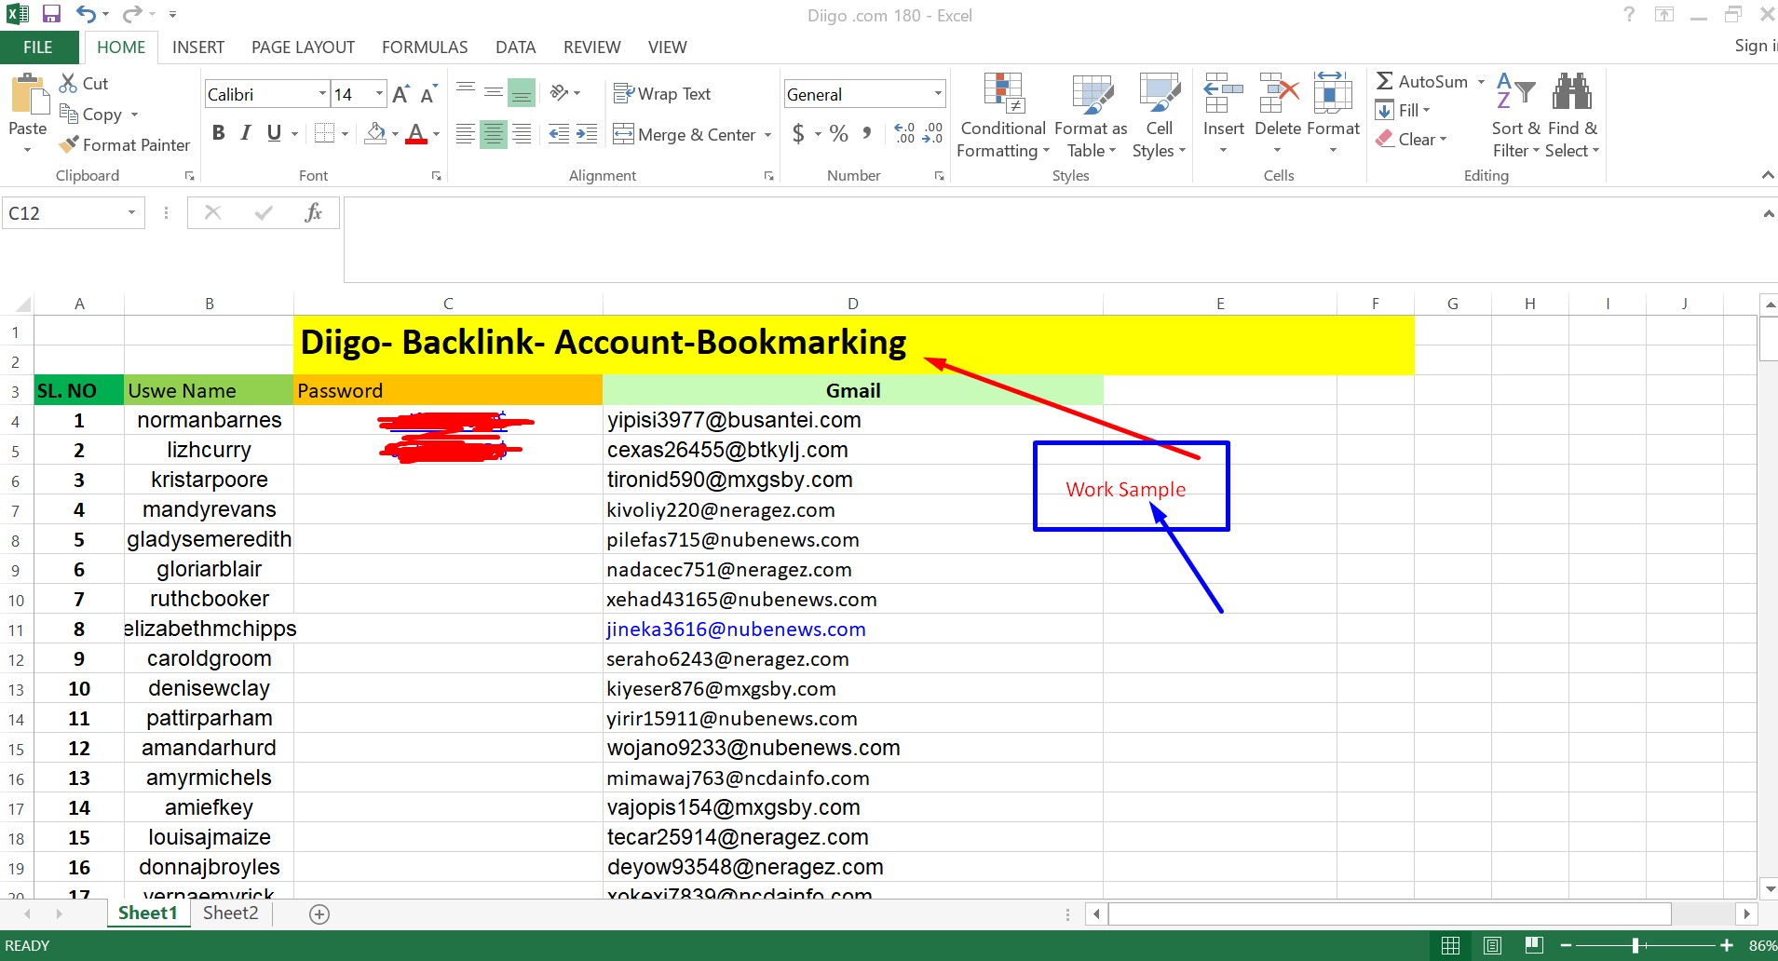Screen dimensions: 1778x961
Task: Click the Increase Font Size icon
Action: [x=400, y=94]
